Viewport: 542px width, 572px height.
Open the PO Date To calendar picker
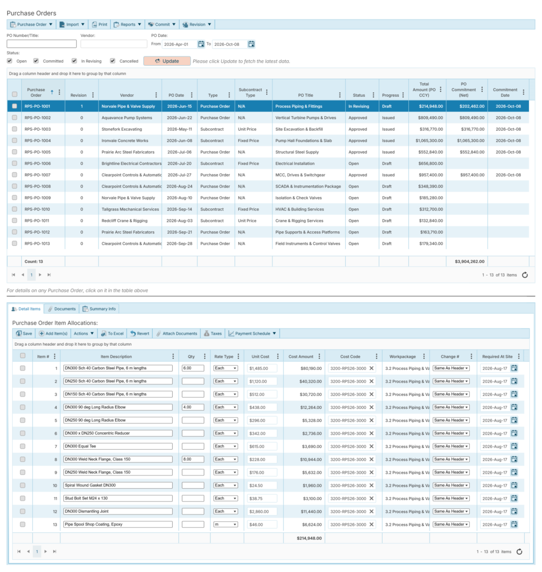click(x=251, y=44)
